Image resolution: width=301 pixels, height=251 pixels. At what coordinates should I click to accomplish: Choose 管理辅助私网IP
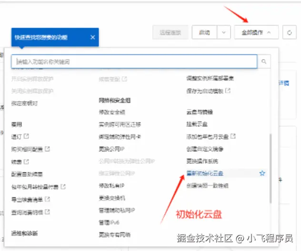click(x=117, y=210)
